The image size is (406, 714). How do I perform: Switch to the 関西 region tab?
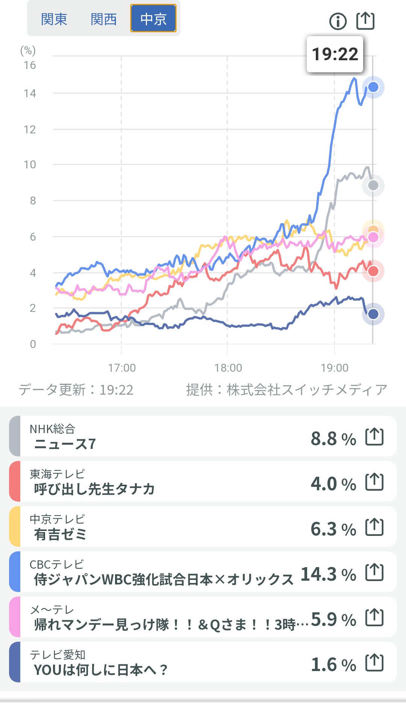pyautogui.click(x=104, y=19)
